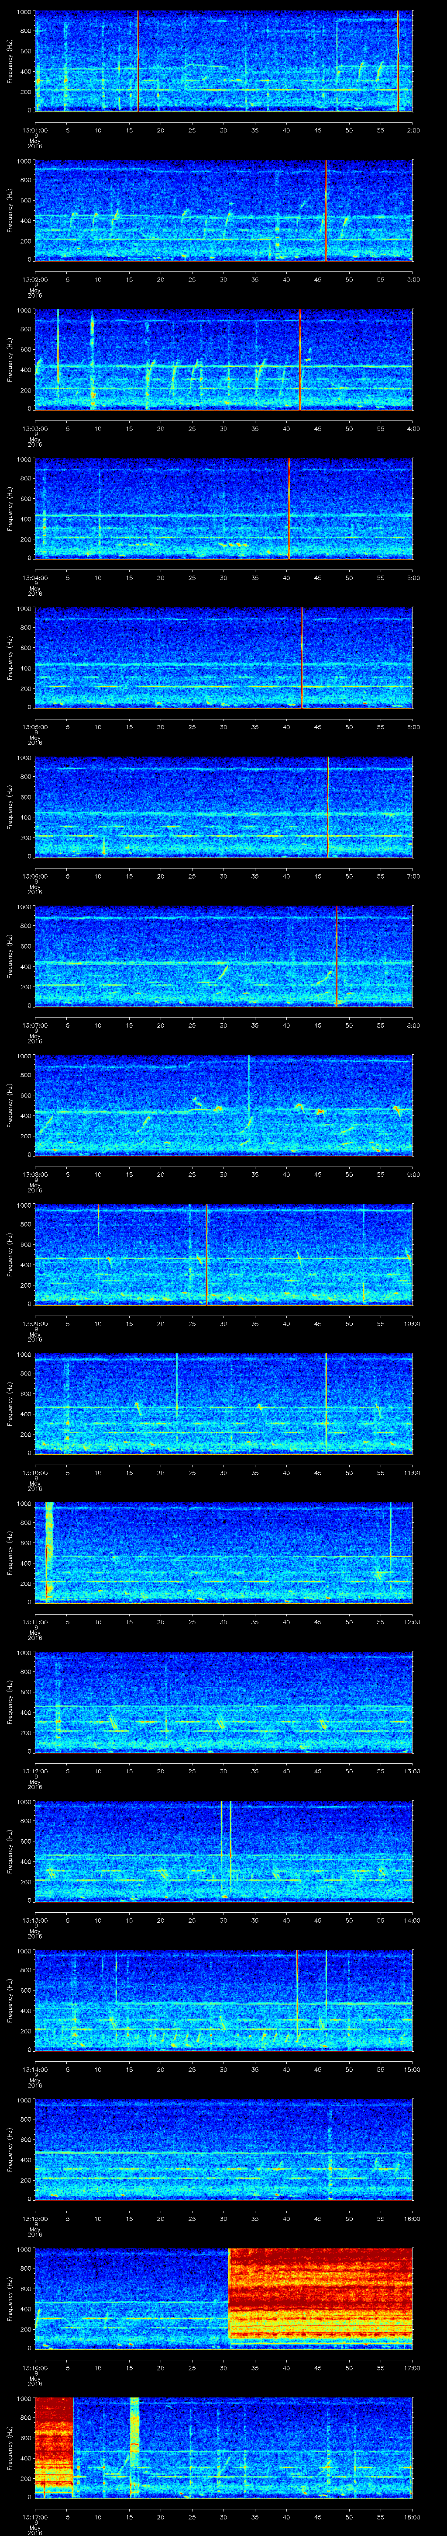Click the spectrogram panel starting at 13:10:00

coord(224,1404)
